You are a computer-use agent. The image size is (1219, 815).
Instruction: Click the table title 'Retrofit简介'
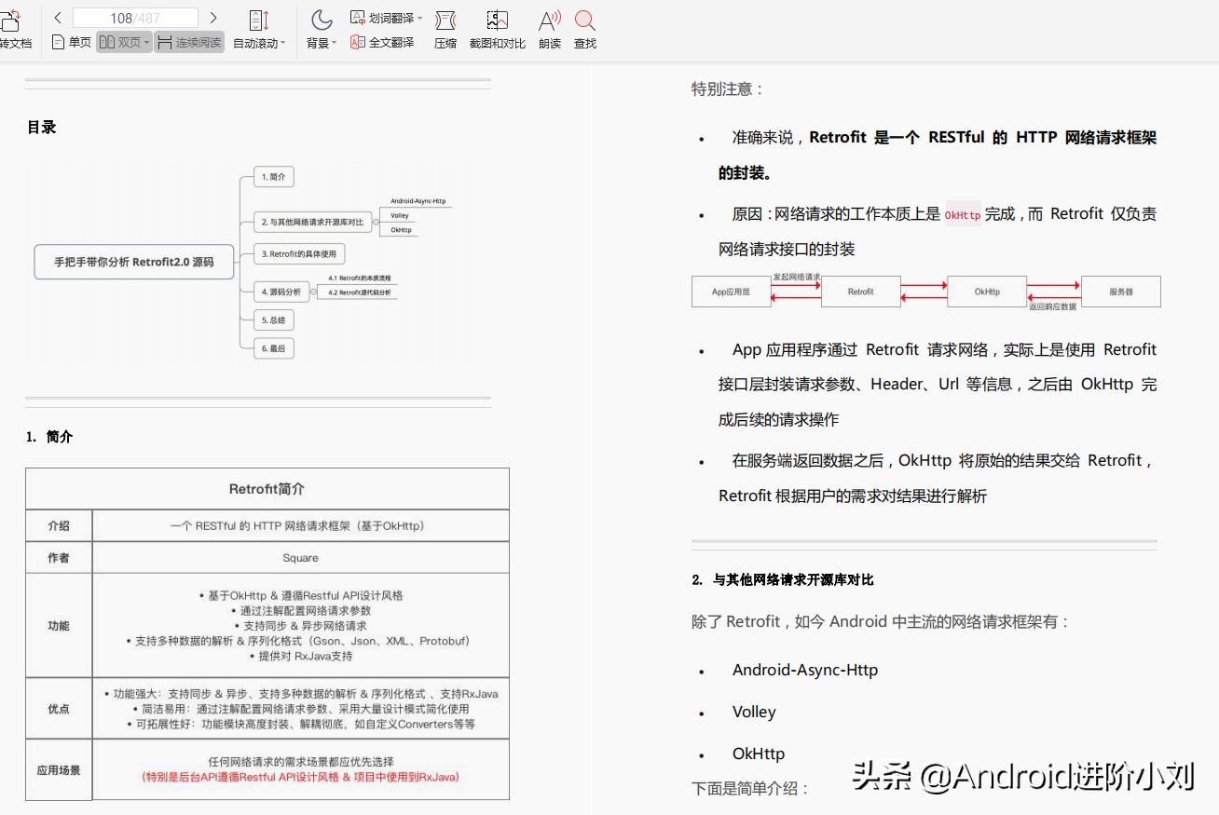click(x=267, y=489)
